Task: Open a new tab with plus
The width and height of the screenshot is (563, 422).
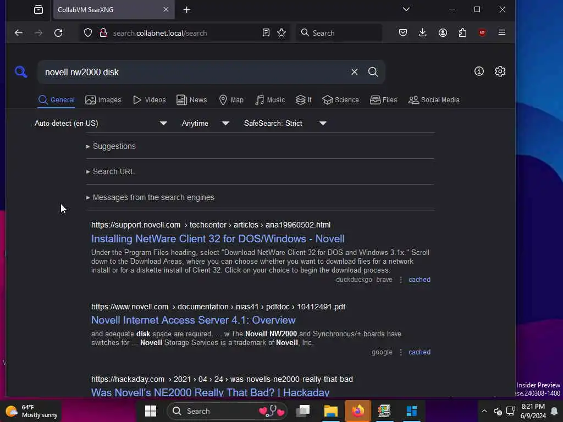Action: pos(187,10)
